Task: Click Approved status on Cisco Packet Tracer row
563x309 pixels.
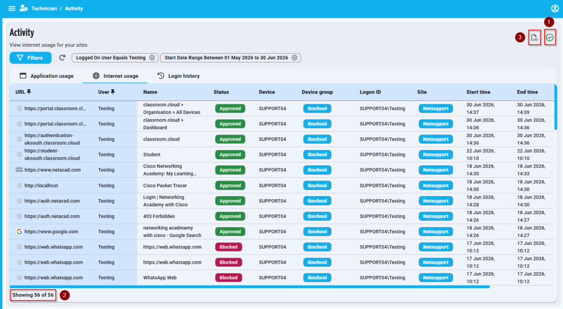Action: (x=230, y=186)
